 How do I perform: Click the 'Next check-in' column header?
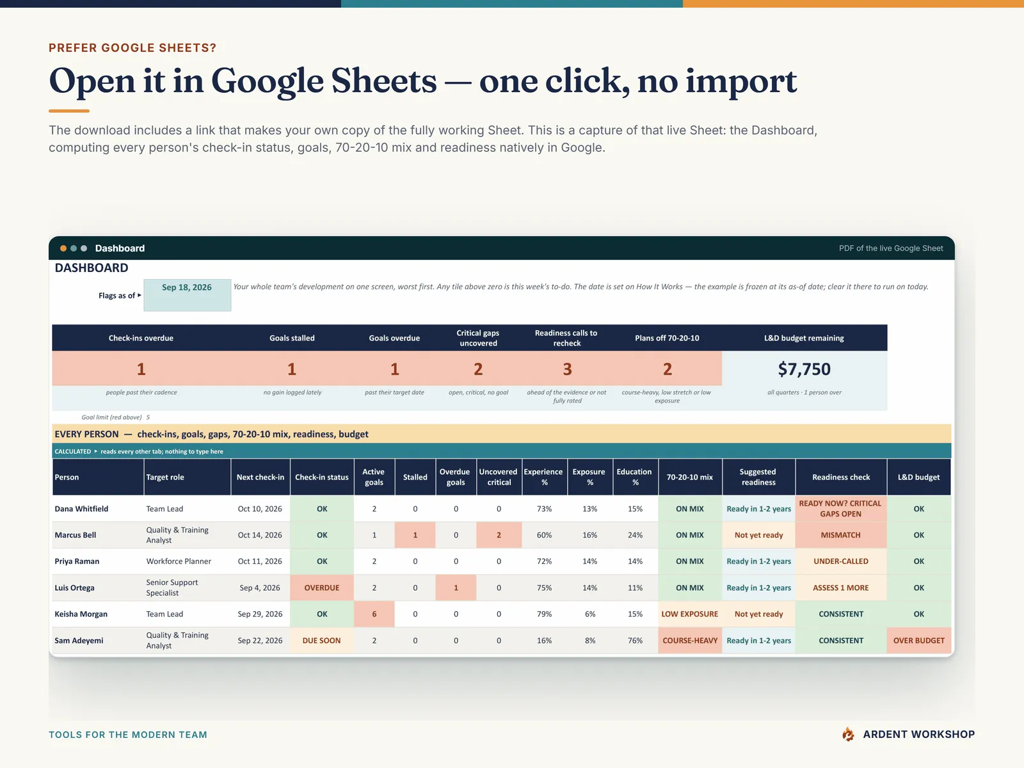(260, 477)
